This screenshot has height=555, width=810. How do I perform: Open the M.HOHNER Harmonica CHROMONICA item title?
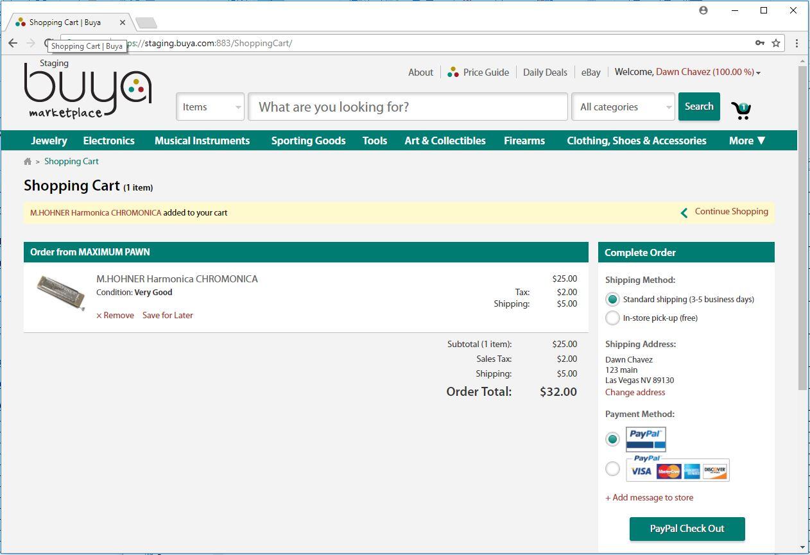coord(177,279)
